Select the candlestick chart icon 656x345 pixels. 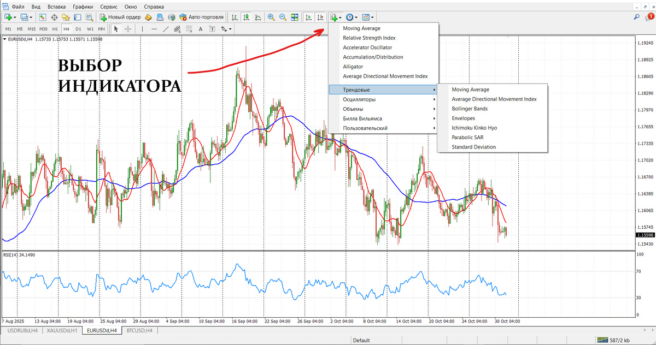(x=247, y=17)
